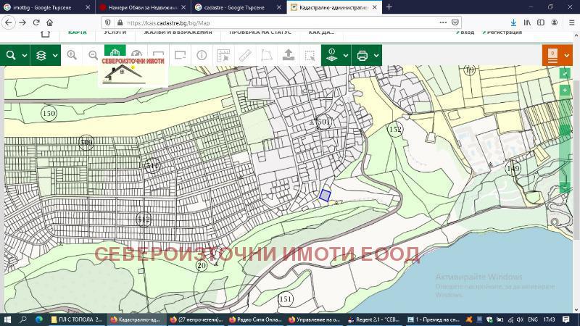Open the Firefox library icon
580x326 pixels.
click(527, 22)
